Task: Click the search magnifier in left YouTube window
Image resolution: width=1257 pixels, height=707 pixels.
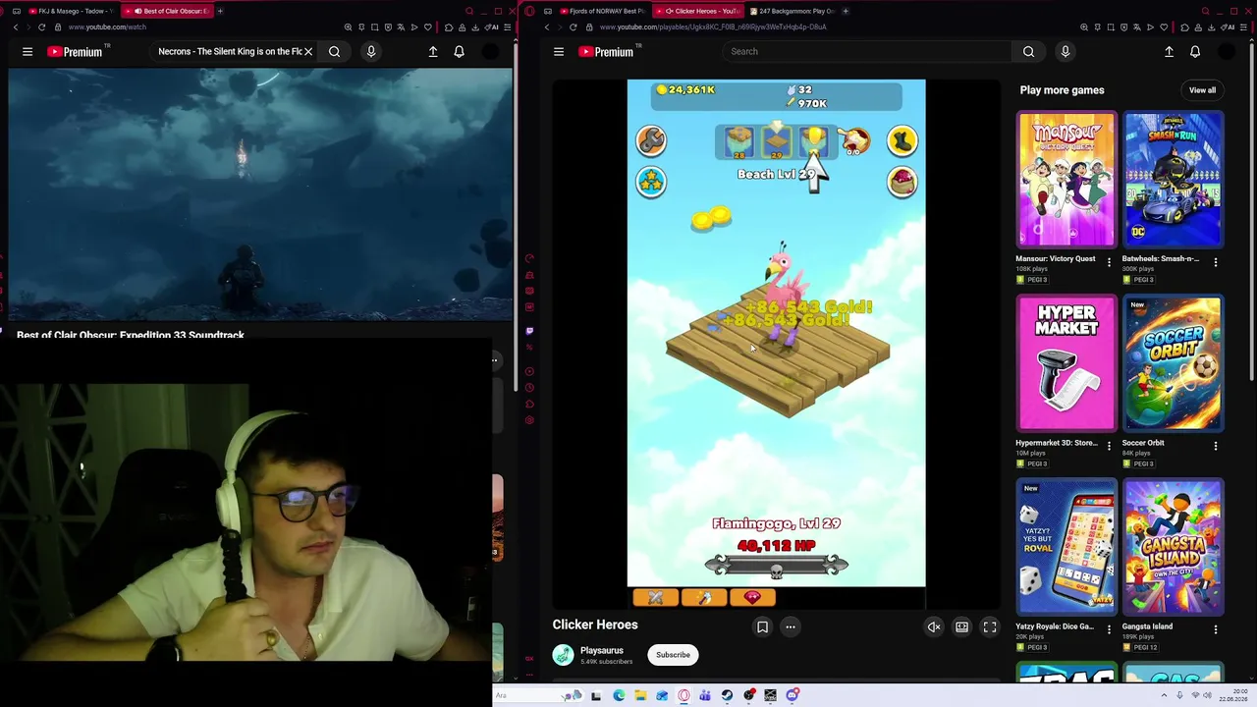Action: coord(334,51)
